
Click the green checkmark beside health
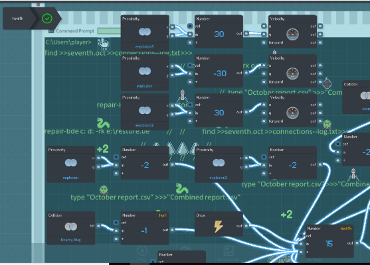pos(47,19)
